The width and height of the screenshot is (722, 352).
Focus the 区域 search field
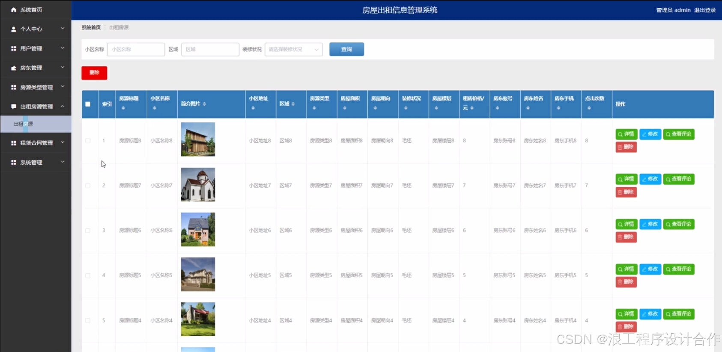(210, 49)
